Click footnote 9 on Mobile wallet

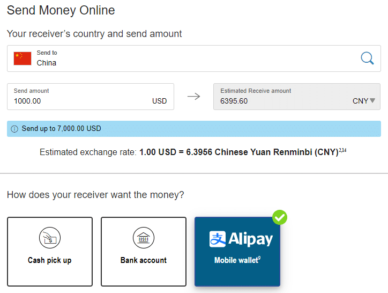(259, 258)
